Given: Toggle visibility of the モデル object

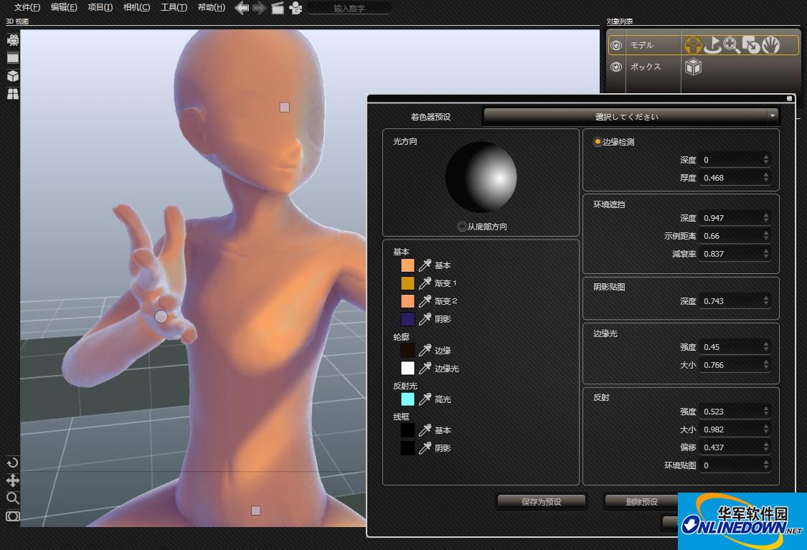Looking at the screenshot, I should [615, 45].
